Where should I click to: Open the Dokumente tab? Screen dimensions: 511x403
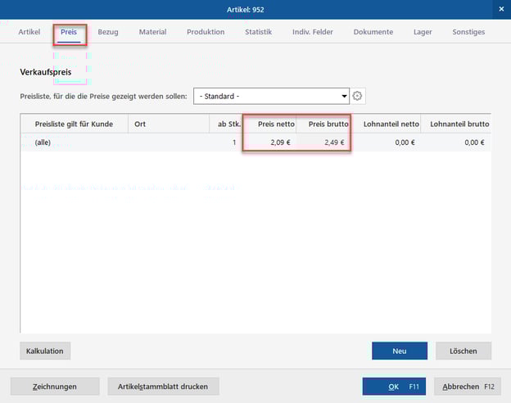pos(373,32)
